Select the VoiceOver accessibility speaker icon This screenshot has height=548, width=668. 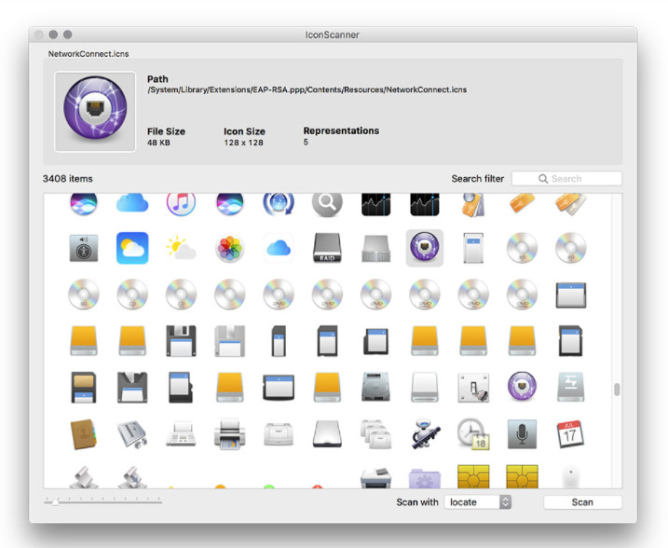(84, 248)
